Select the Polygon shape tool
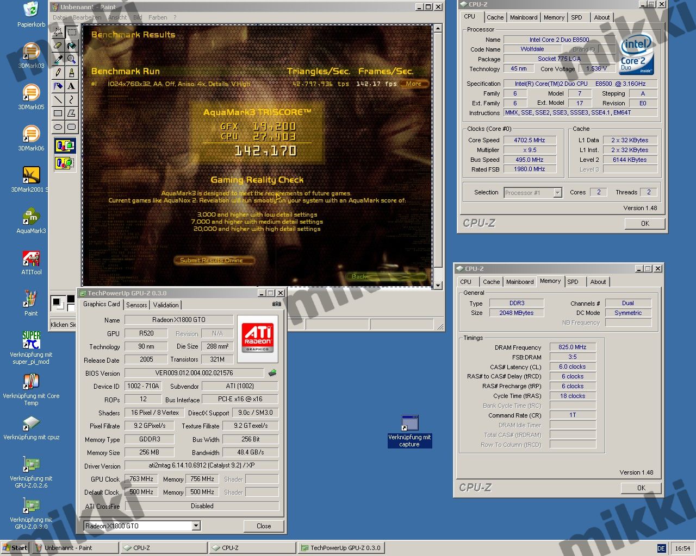Viewport: 696px width, 556px height. [x=72, y=113]
